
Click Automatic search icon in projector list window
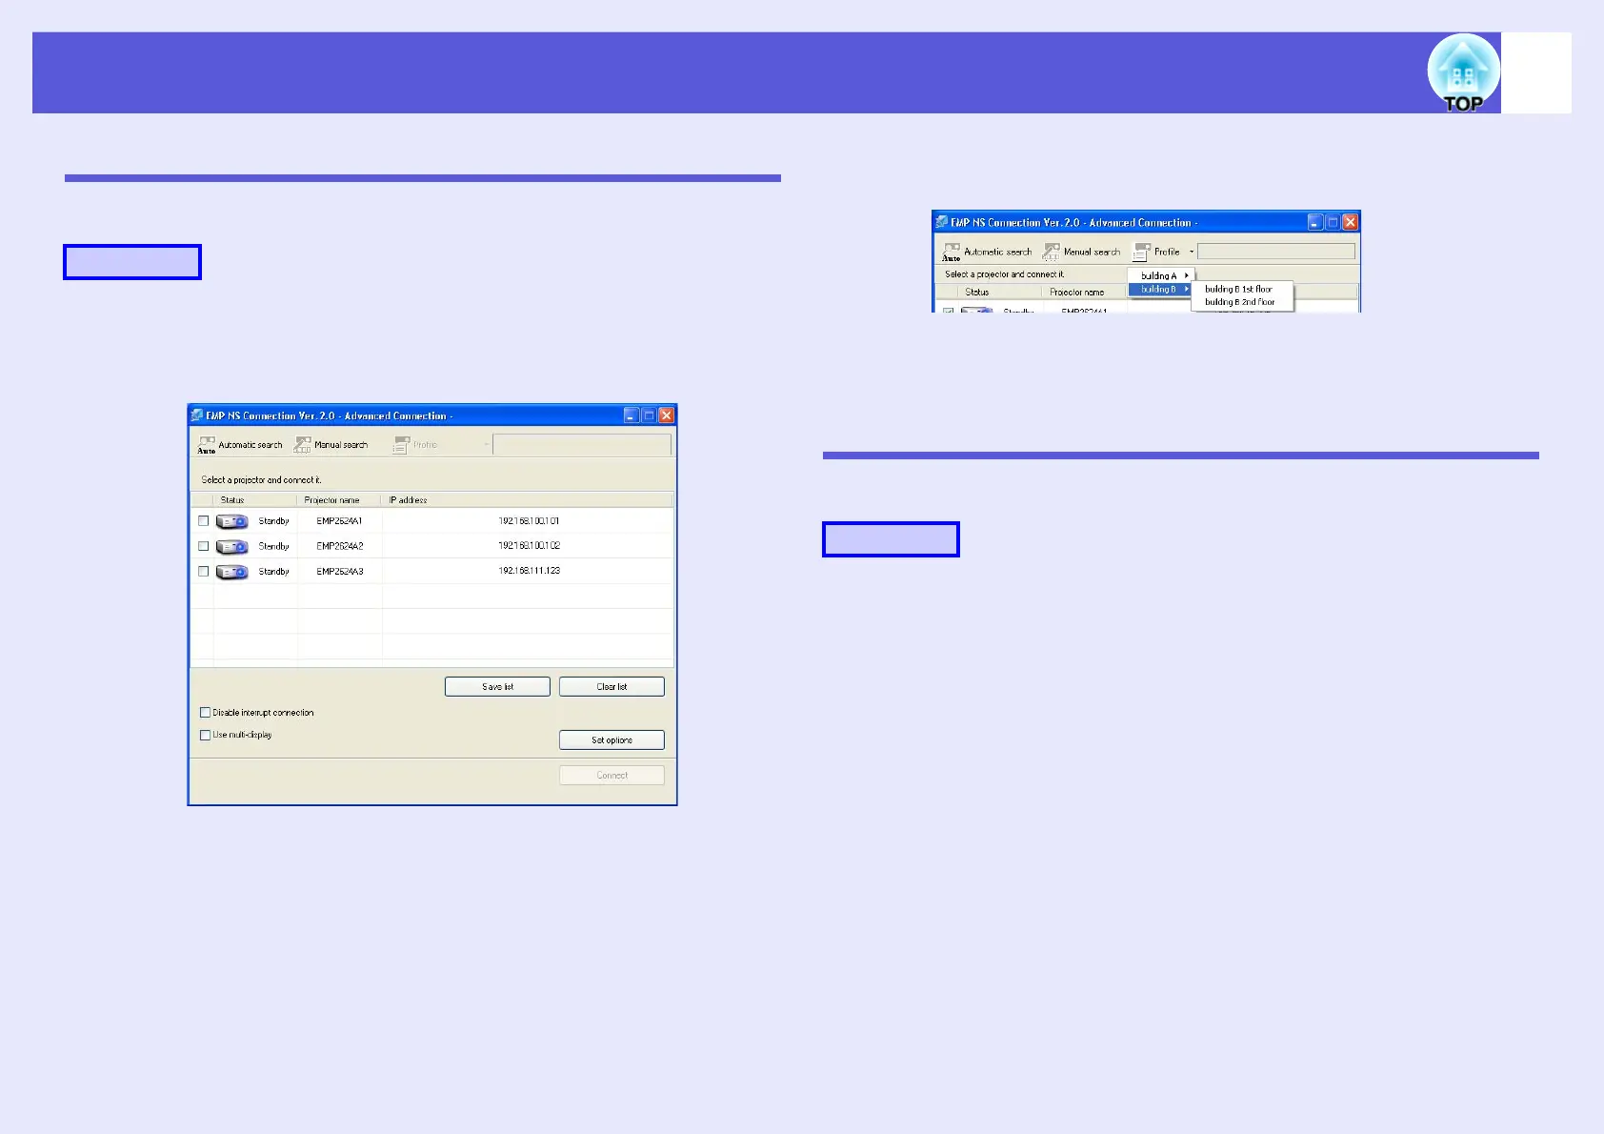pos(207,444)
